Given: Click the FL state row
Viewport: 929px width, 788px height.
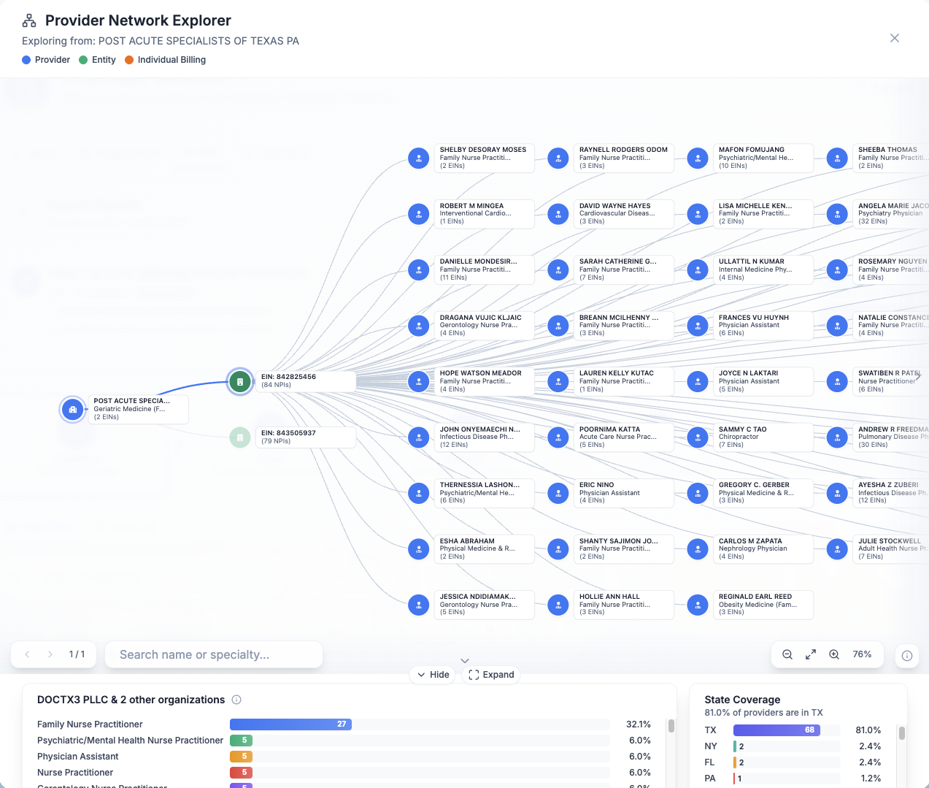Looking at the screenshot, I should click(793, 762).
